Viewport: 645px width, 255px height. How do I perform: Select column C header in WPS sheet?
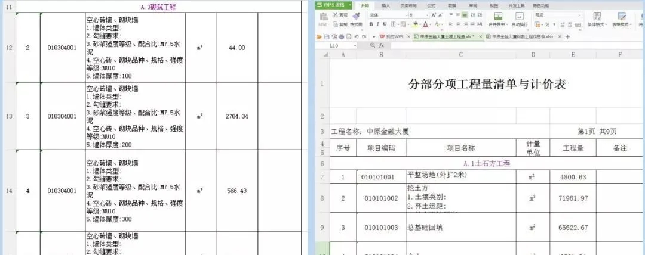point(460,55)
